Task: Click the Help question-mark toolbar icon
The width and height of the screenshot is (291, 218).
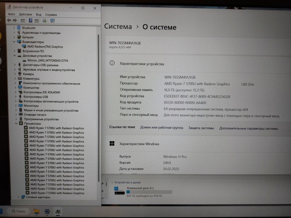Action: 31,20
